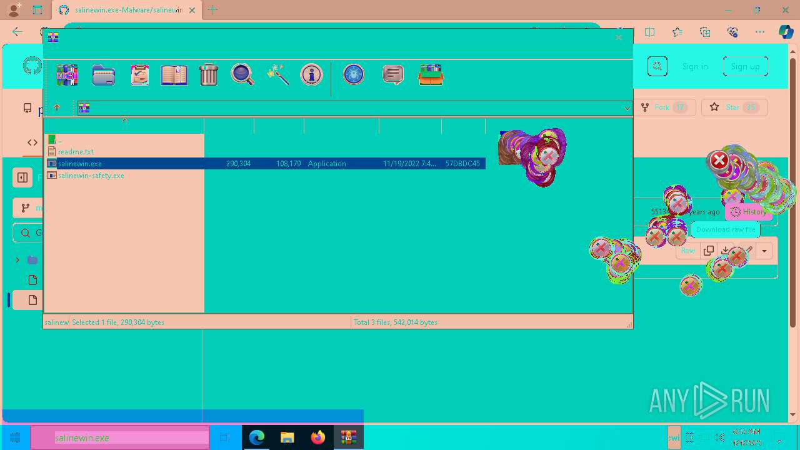Select the parent folder '..' entry
This screenshot has height=450, width=800.
click(55, 140)
